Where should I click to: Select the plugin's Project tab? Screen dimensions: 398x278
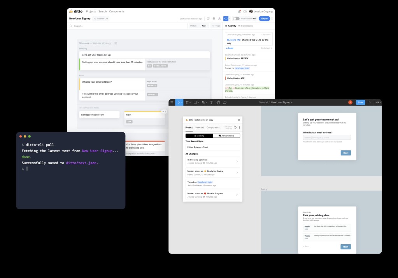pos(189,127)
